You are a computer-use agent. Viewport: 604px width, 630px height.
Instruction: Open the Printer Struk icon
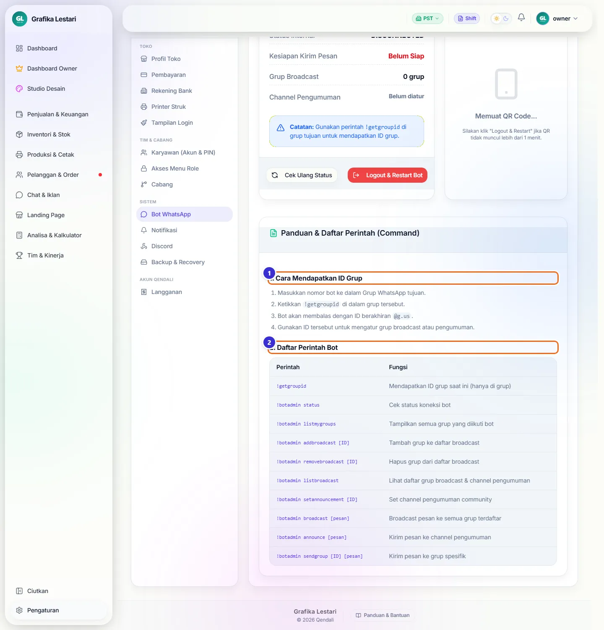144,107
